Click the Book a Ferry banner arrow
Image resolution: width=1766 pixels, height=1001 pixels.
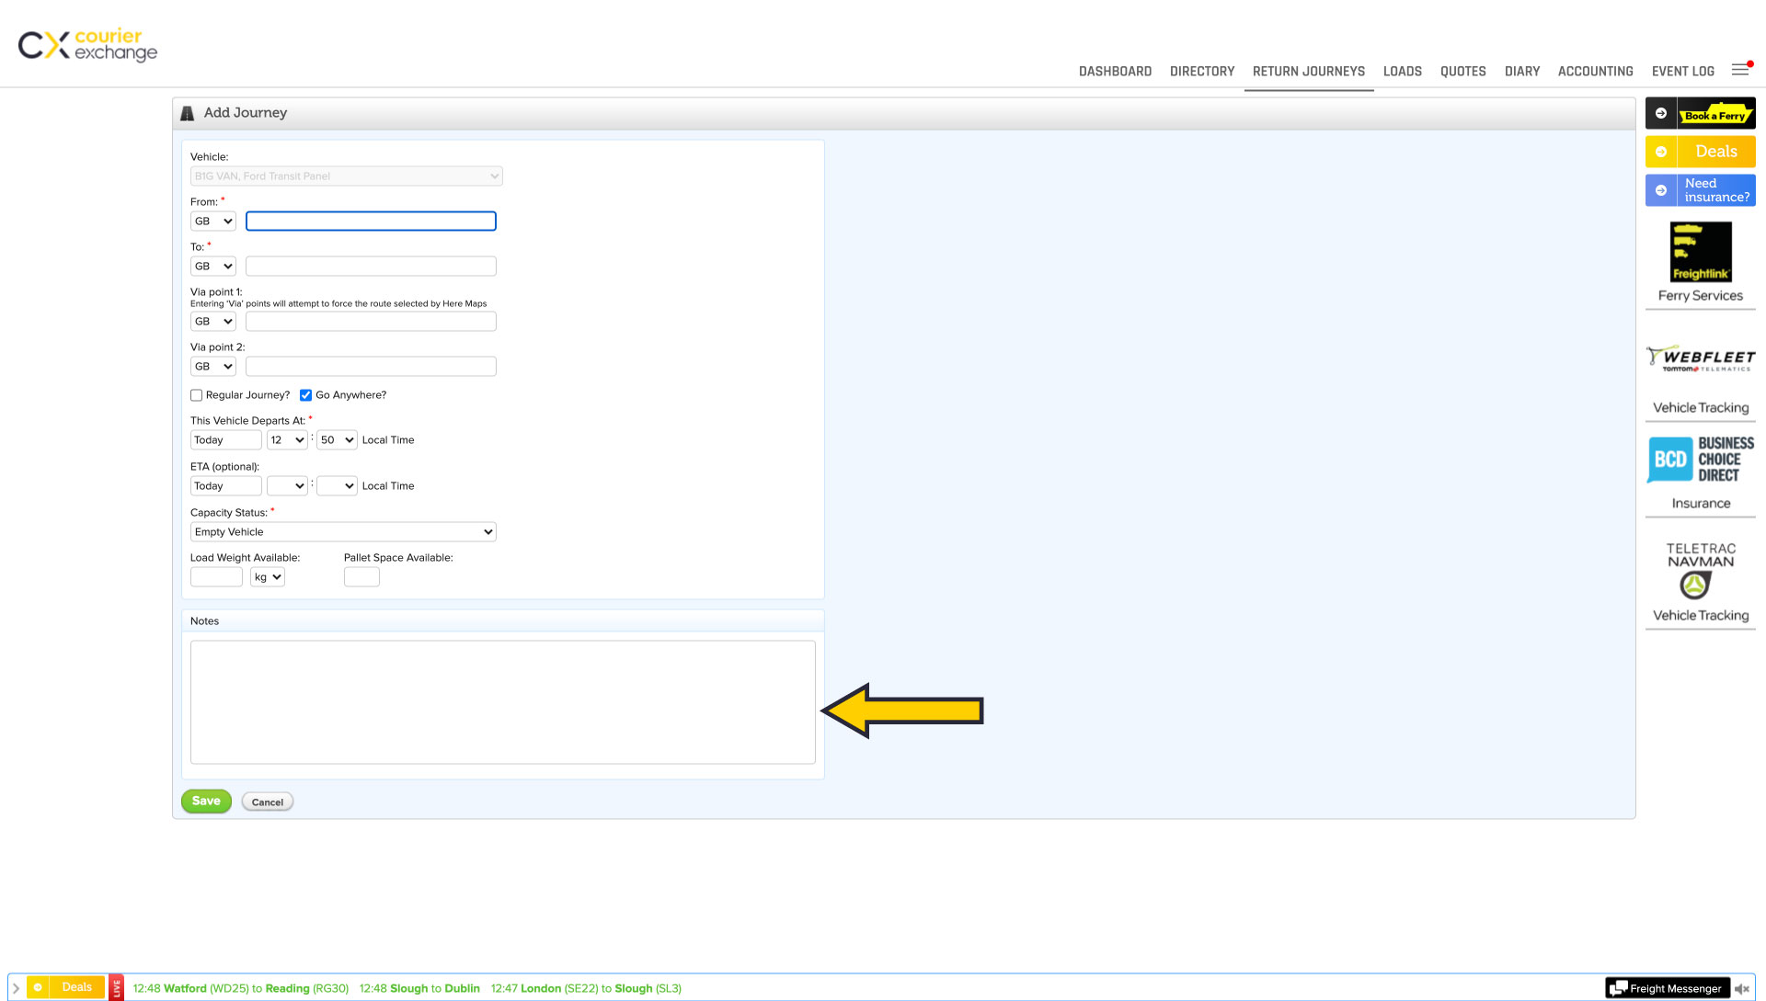tap(1661, 113)
